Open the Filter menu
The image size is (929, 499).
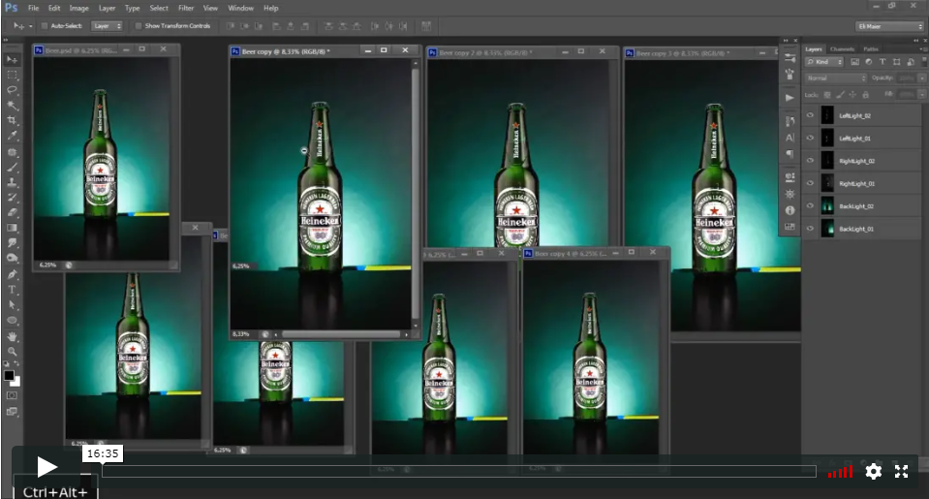(x=186, y=9)
